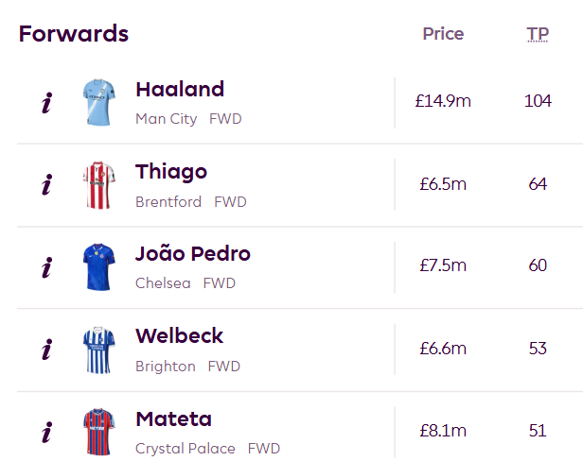583x461 pixels.
Task: Open Haaland's player info icon
Action: point(46,103)
